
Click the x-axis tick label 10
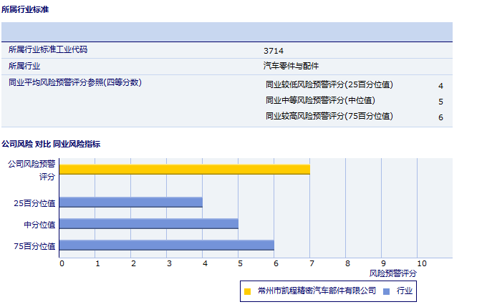(421, 263)
